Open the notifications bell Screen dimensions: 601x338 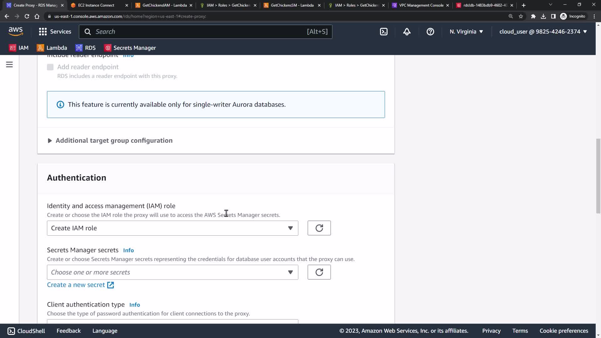click(407, 32)
